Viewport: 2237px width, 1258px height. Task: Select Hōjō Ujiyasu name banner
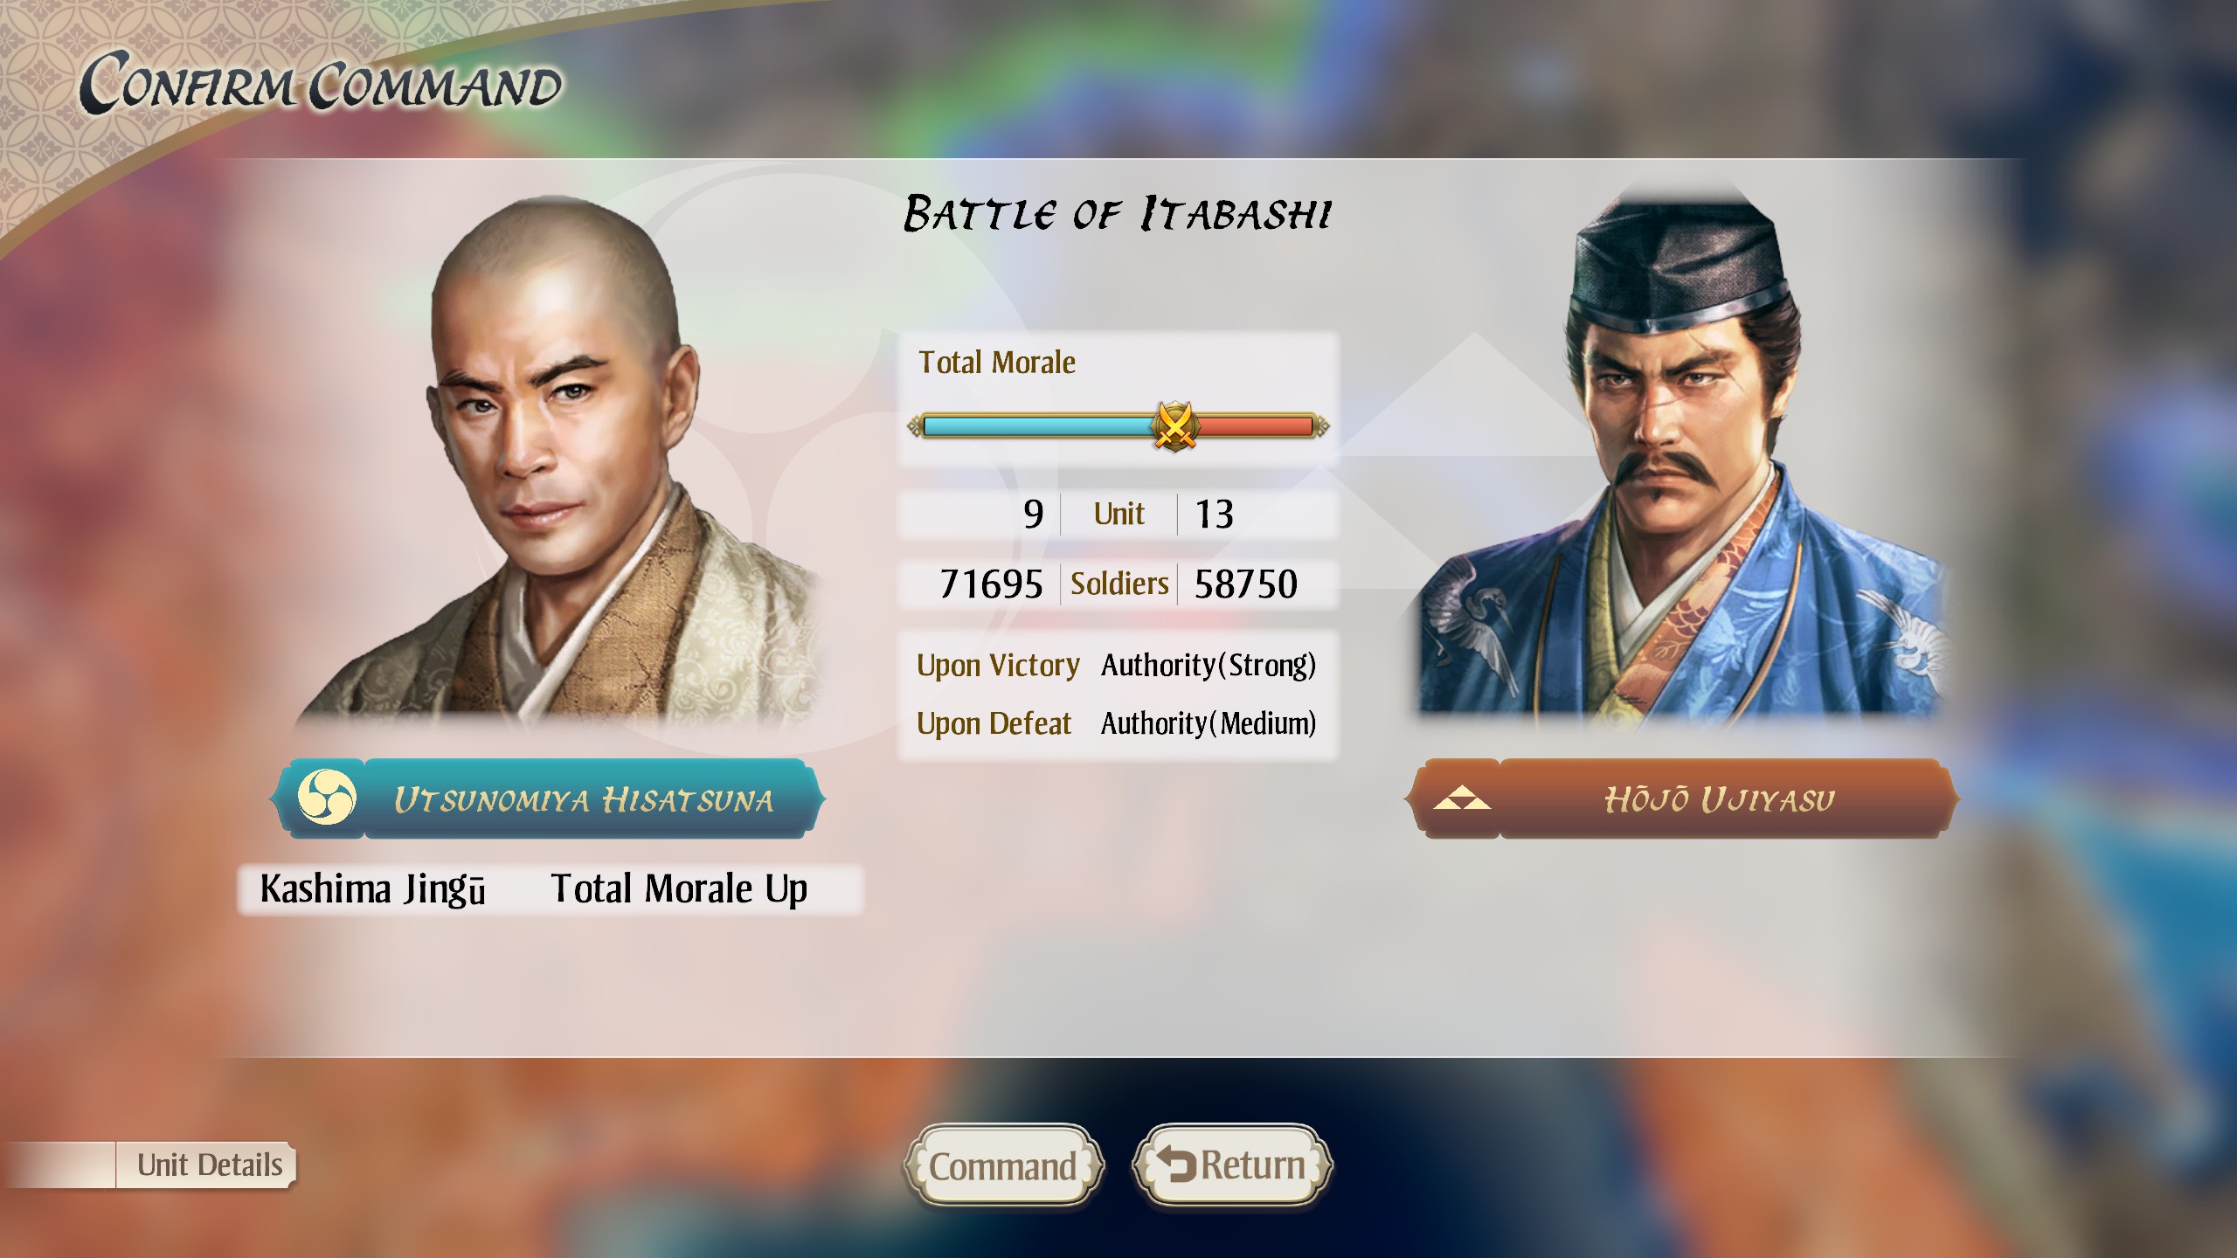click(1681, 798)
